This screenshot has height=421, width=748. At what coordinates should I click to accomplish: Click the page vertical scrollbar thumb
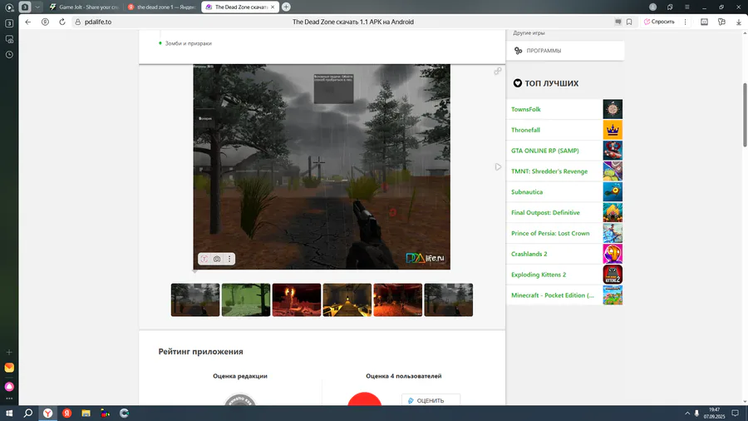[745, 115]
